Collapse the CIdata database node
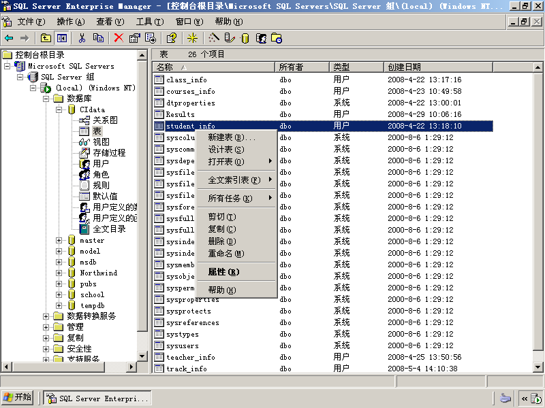 pos(59,109)
